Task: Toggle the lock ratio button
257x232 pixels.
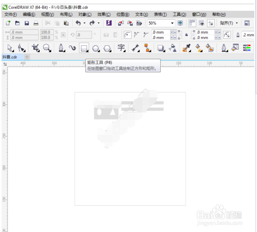Action: click(63, 35)
